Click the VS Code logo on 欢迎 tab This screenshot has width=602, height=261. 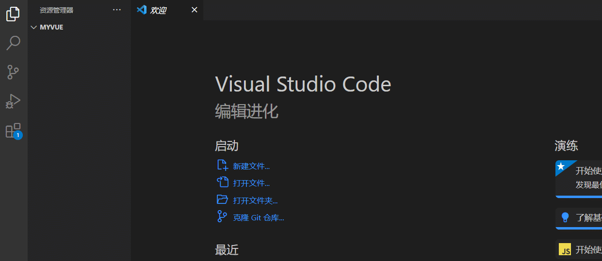pos(142,10)
